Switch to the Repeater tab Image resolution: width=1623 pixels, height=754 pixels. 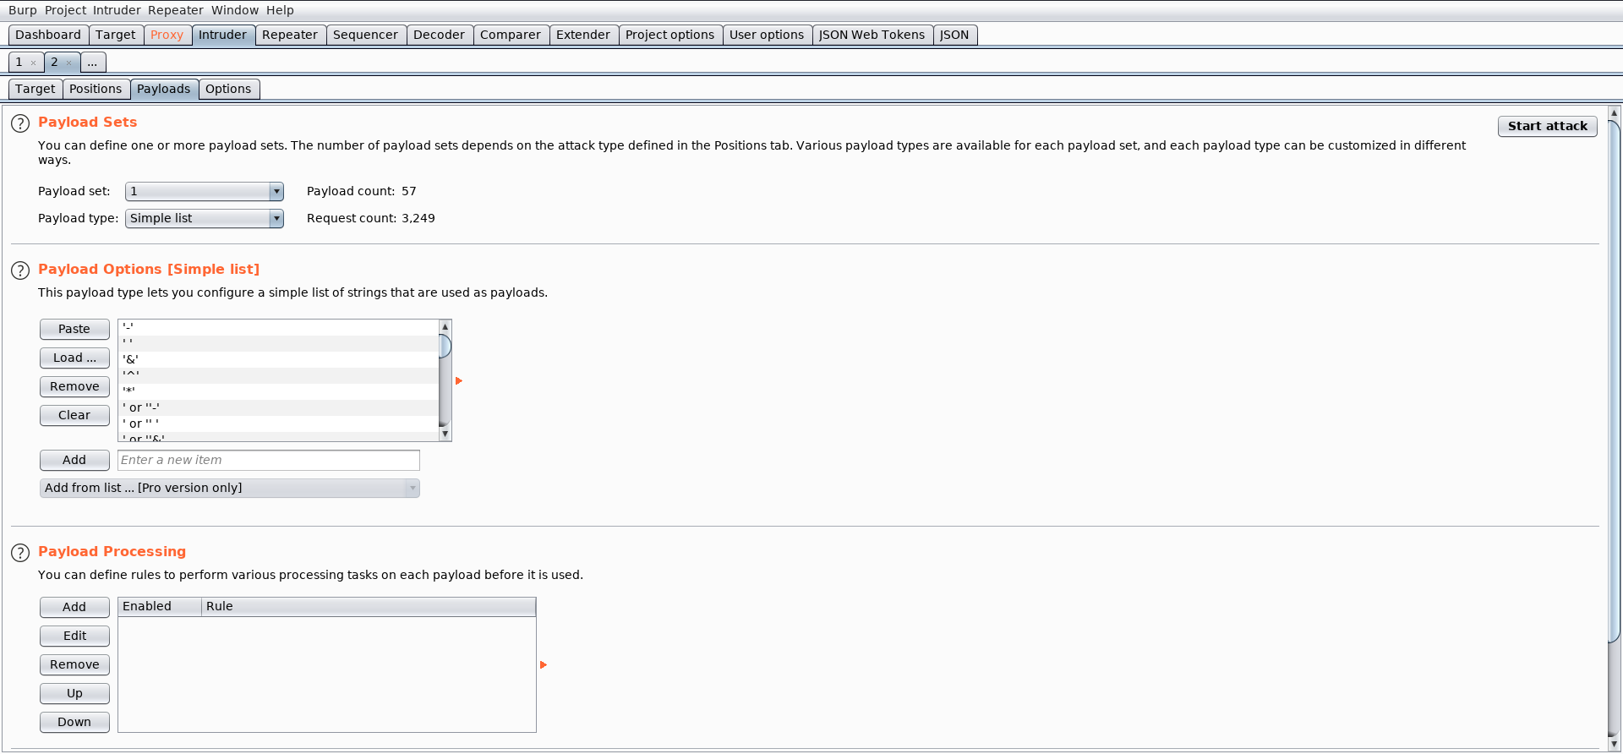coord(289,35)
